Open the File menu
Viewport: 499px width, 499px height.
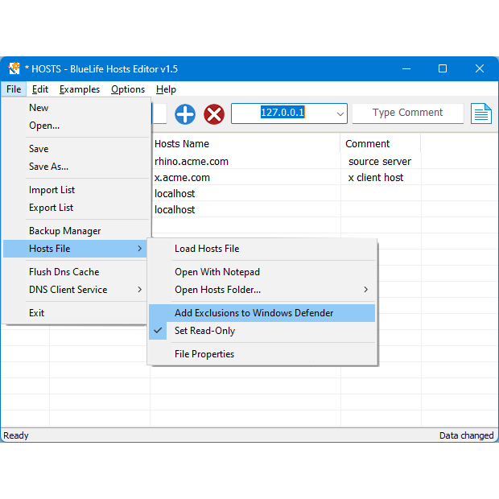pyautogui.click(x=14, y=89)
